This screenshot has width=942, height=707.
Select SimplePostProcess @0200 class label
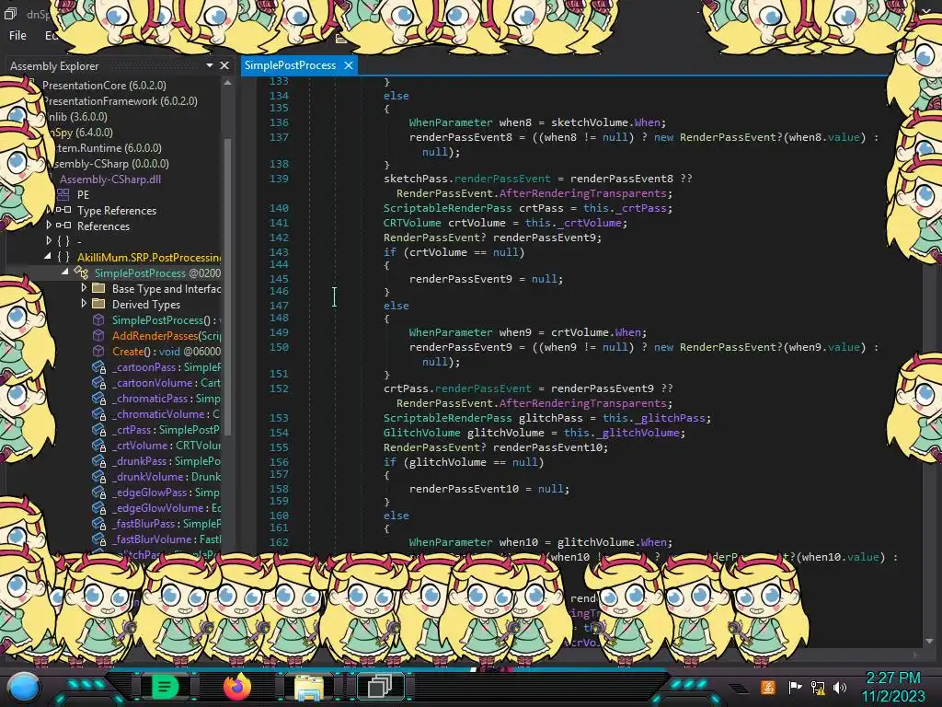pyautogui.click(x=157, y=272)
